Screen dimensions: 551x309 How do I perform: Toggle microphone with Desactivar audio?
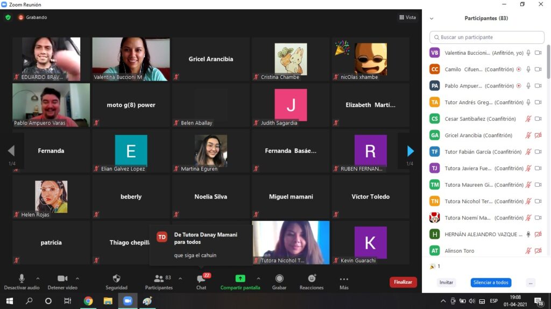click(x=22, y=279)
